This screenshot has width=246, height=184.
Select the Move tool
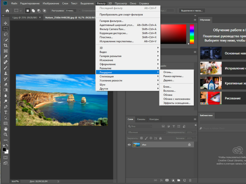tap(6, 23)
